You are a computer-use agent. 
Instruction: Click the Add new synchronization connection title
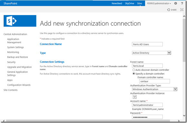click(x=90, y=24)
